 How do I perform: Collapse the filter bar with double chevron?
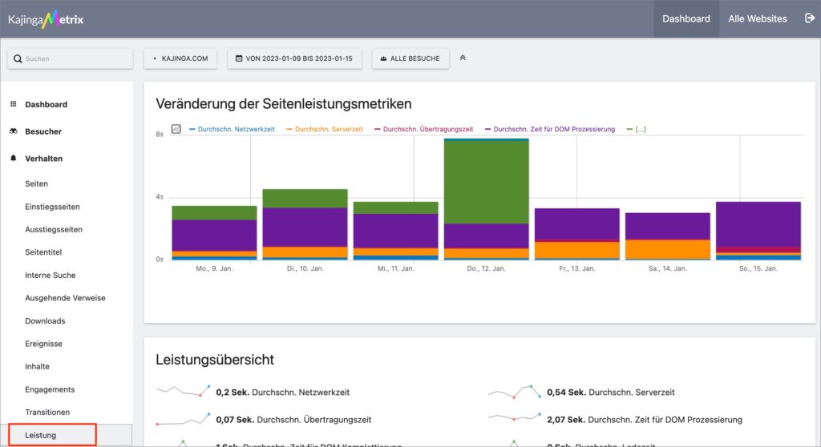tap(463, 58)
